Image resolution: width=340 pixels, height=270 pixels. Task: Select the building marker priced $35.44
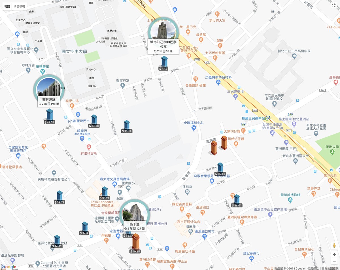click(220, 169)
